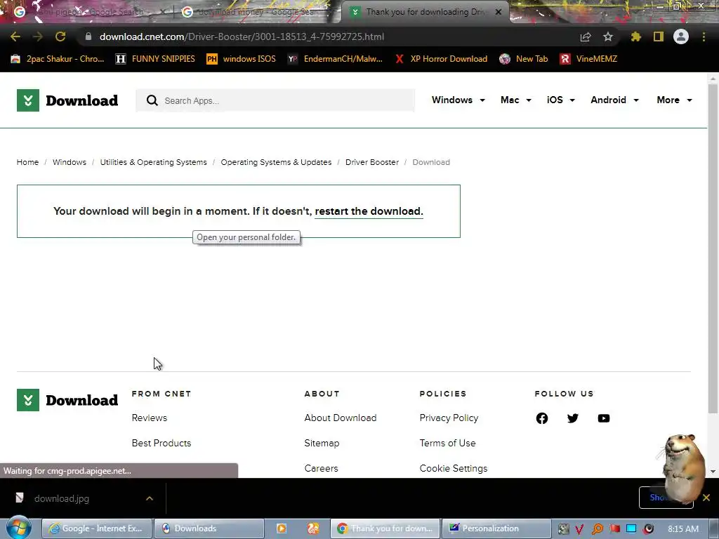Open the media player taskbar icon
The height and width of the screenshot is (539, 719).
coord(282,529)
